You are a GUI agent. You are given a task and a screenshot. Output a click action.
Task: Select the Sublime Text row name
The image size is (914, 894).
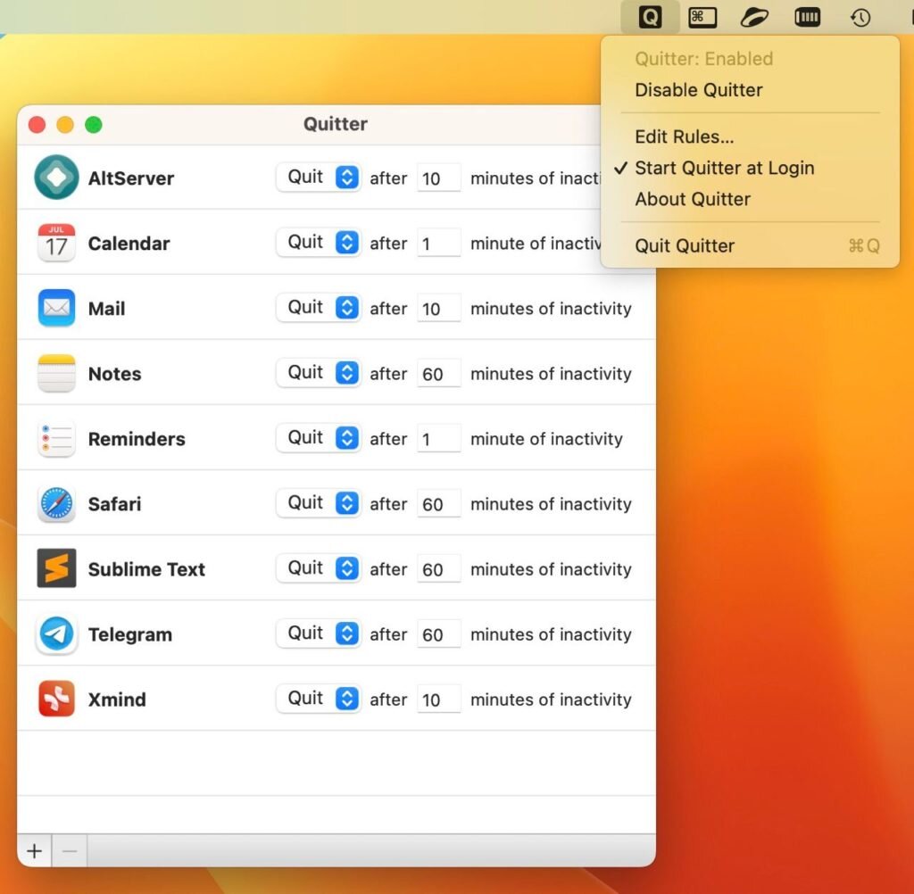pyautogui.click(x=146, y=569)
